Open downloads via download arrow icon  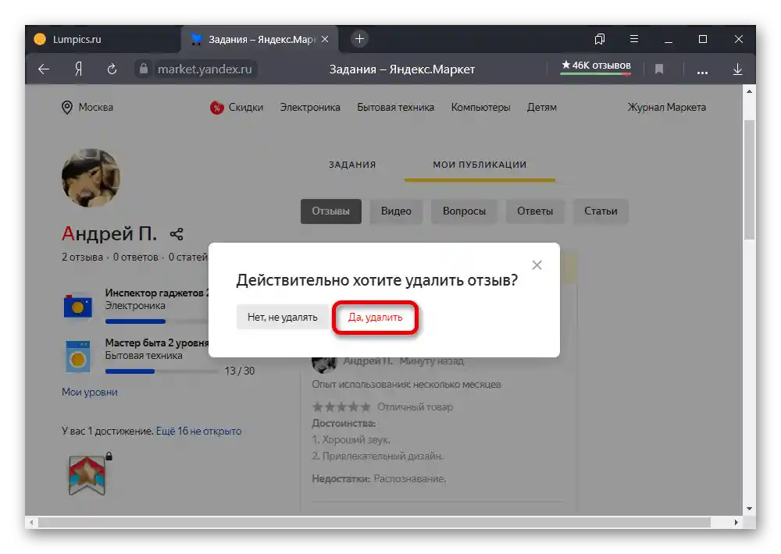click(738, 69)
